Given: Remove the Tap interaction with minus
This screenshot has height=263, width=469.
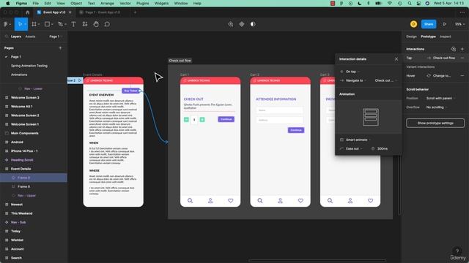Looking at the screenshot, I should coord(462,58).
